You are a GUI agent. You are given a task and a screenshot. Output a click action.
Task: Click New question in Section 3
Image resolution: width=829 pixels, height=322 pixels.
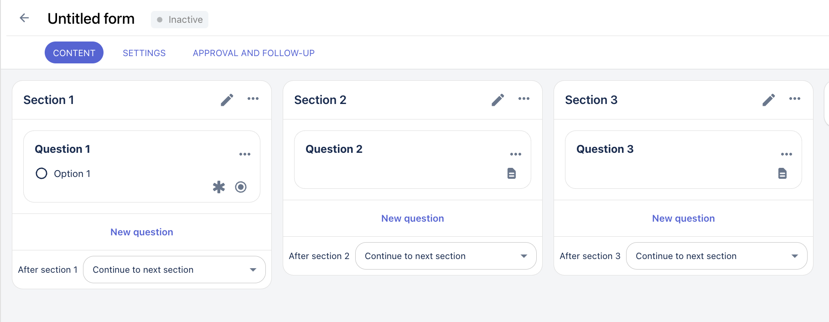click(683, 218)
